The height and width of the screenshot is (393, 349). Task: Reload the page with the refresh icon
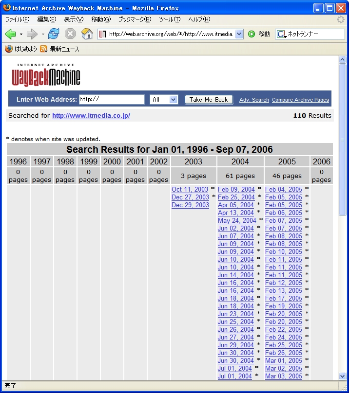coord(54,34)
